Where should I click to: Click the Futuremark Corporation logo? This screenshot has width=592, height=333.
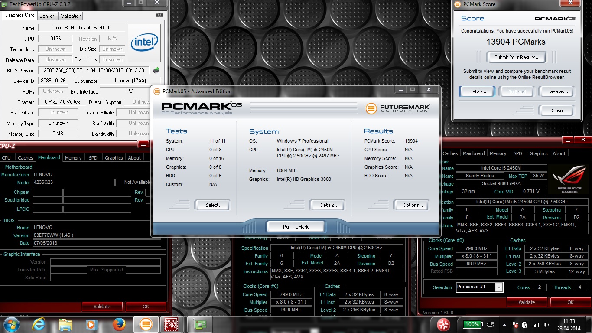397,108
